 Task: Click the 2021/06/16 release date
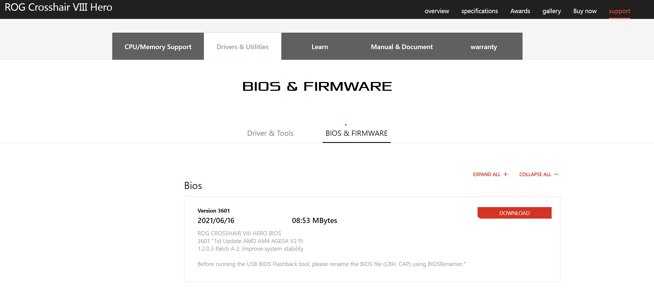pyautogui.click(x=216, y=221)
